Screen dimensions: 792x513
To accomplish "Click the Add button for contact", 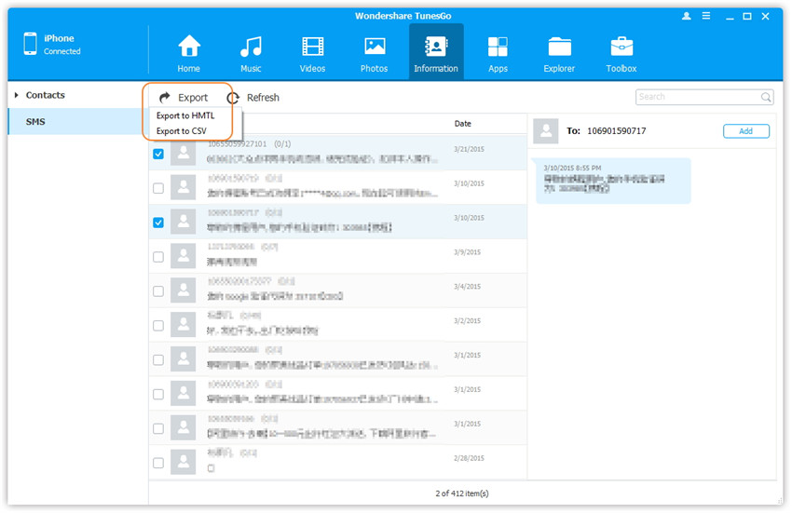I will (x=745, y=131).
